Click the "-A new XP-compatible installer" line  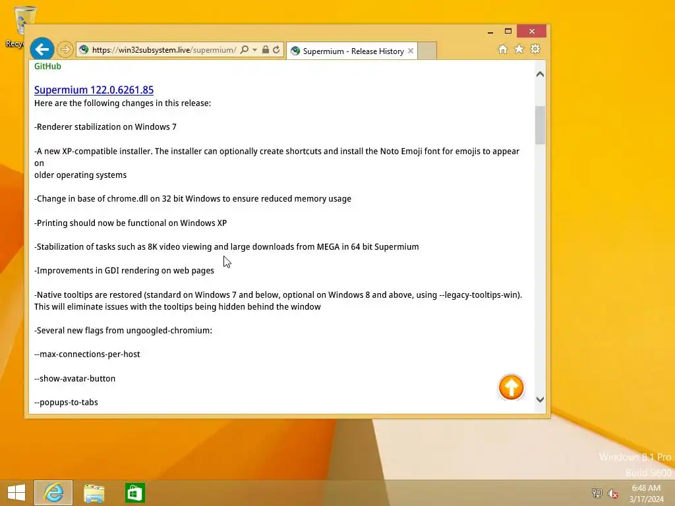277,163
